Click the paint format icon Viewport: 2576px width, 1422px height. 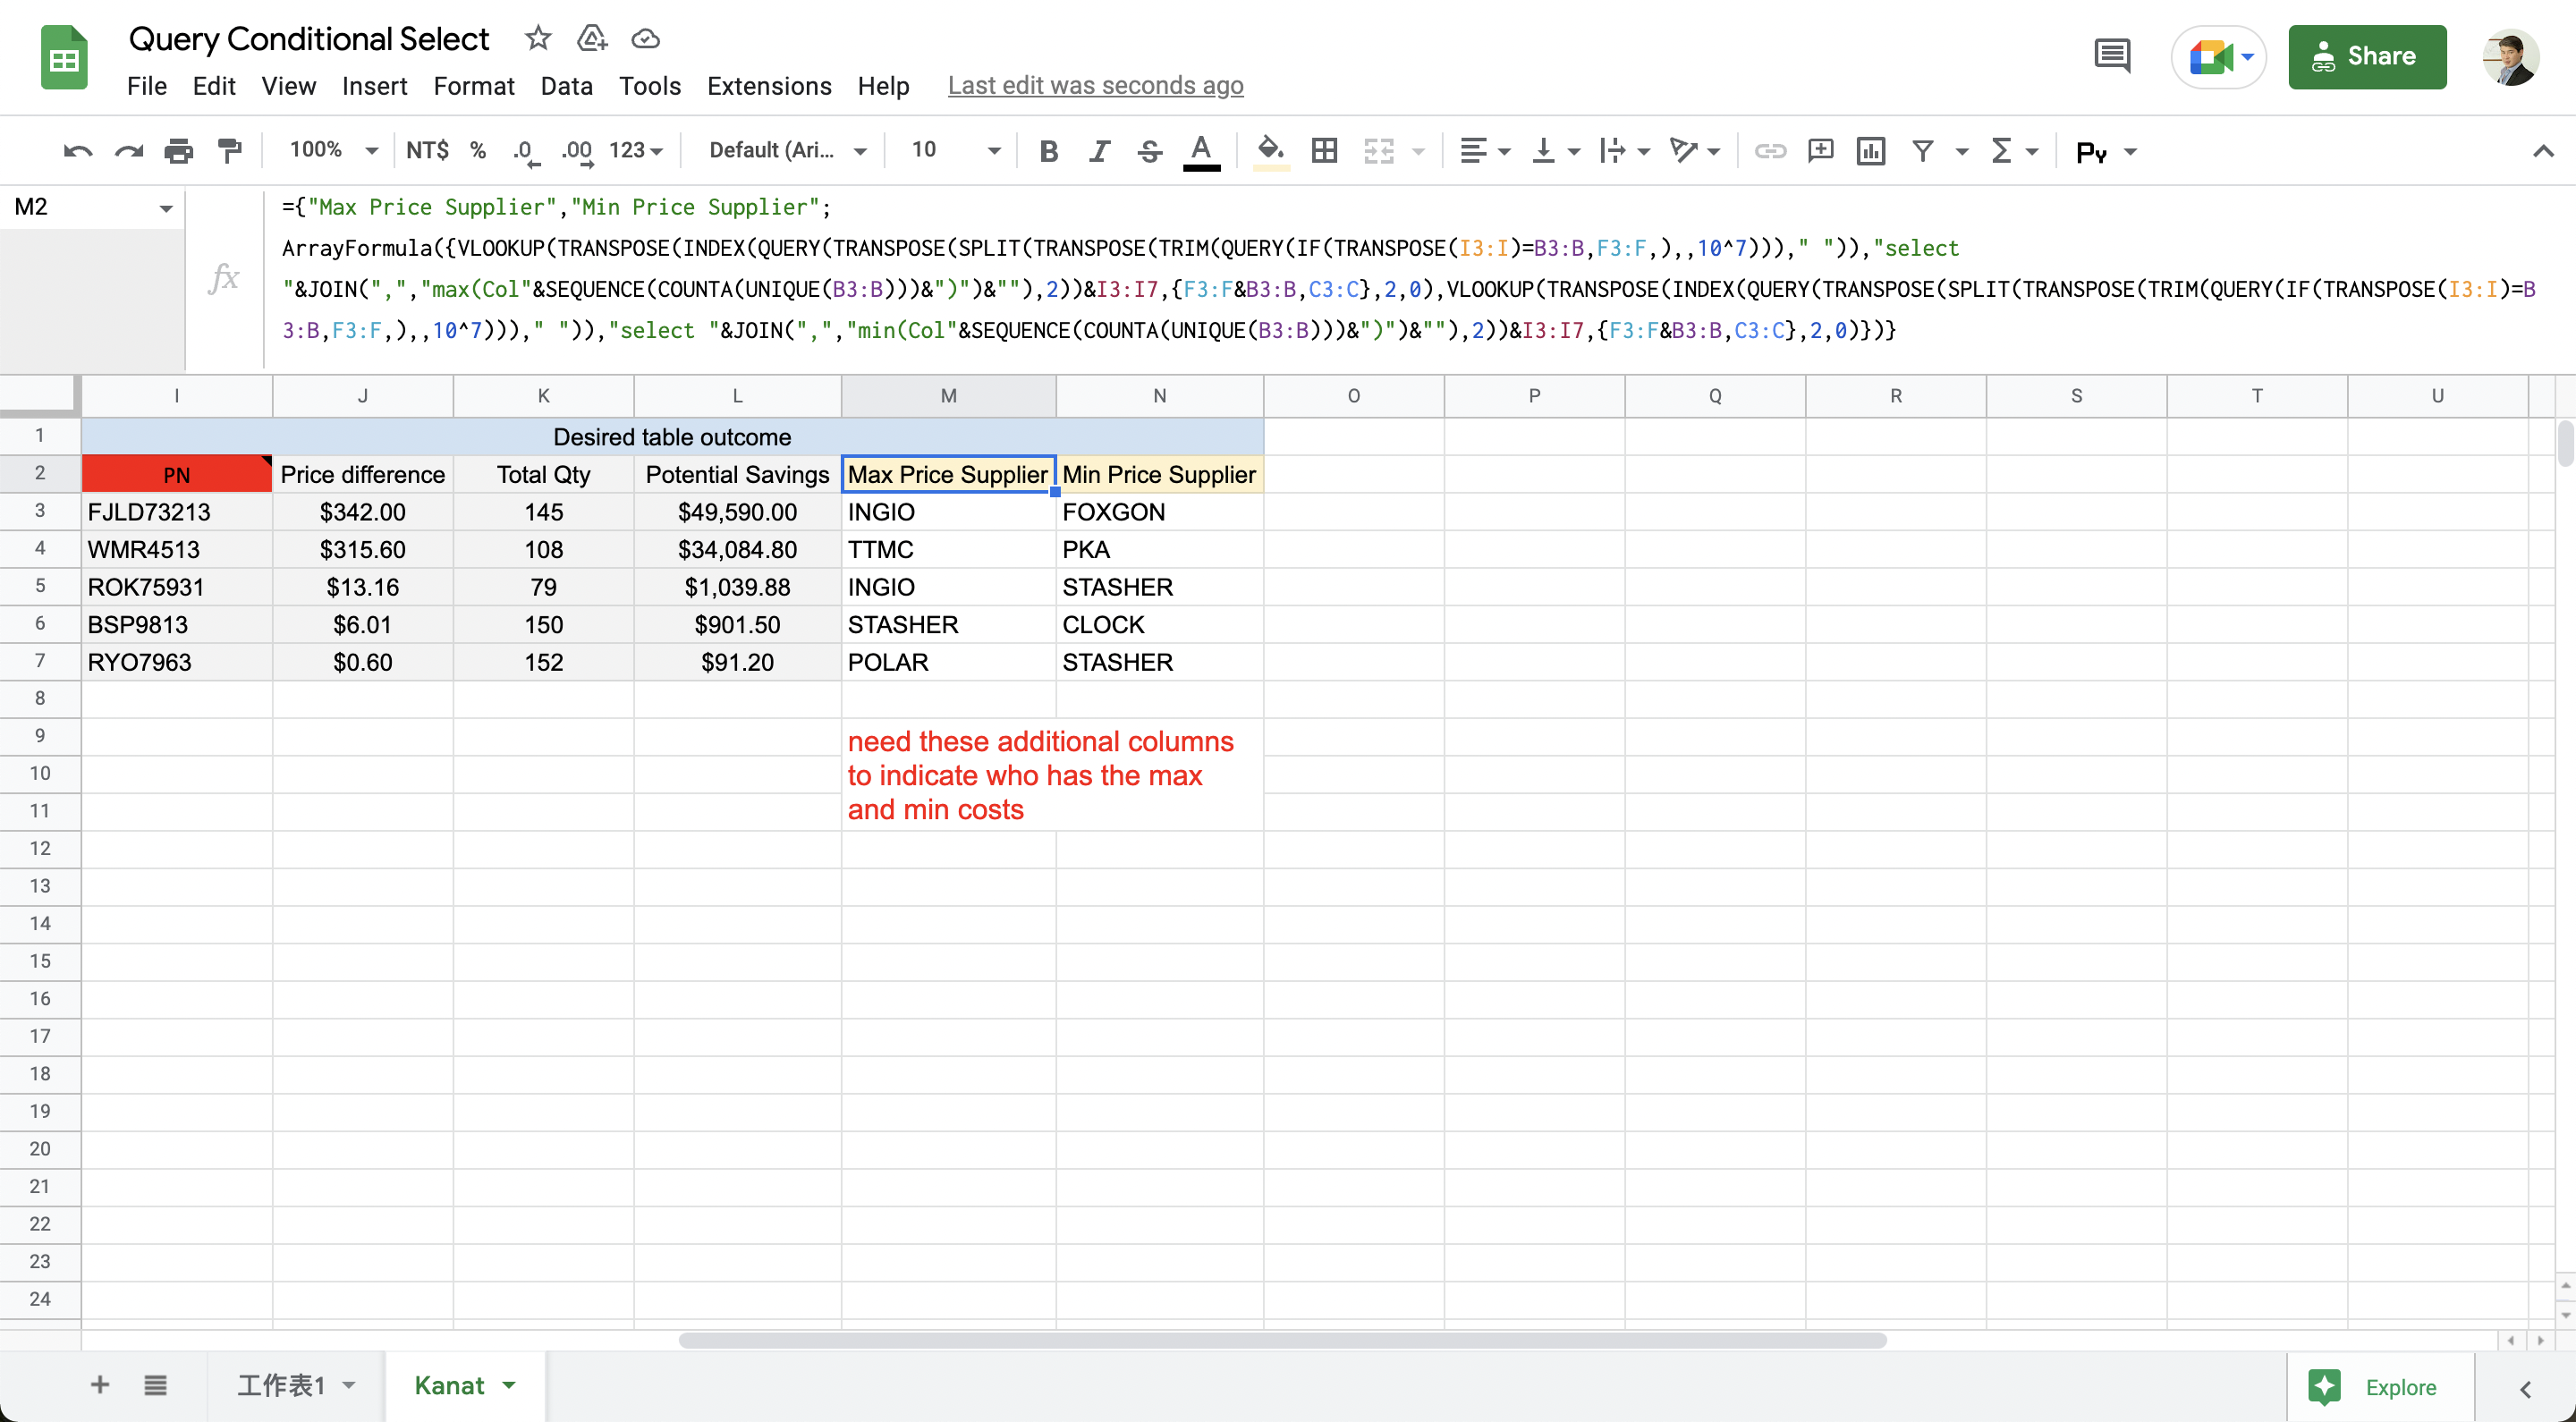point(230,151)
